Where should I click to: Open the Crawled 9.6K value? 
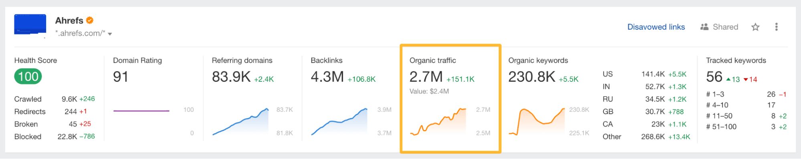69,99
